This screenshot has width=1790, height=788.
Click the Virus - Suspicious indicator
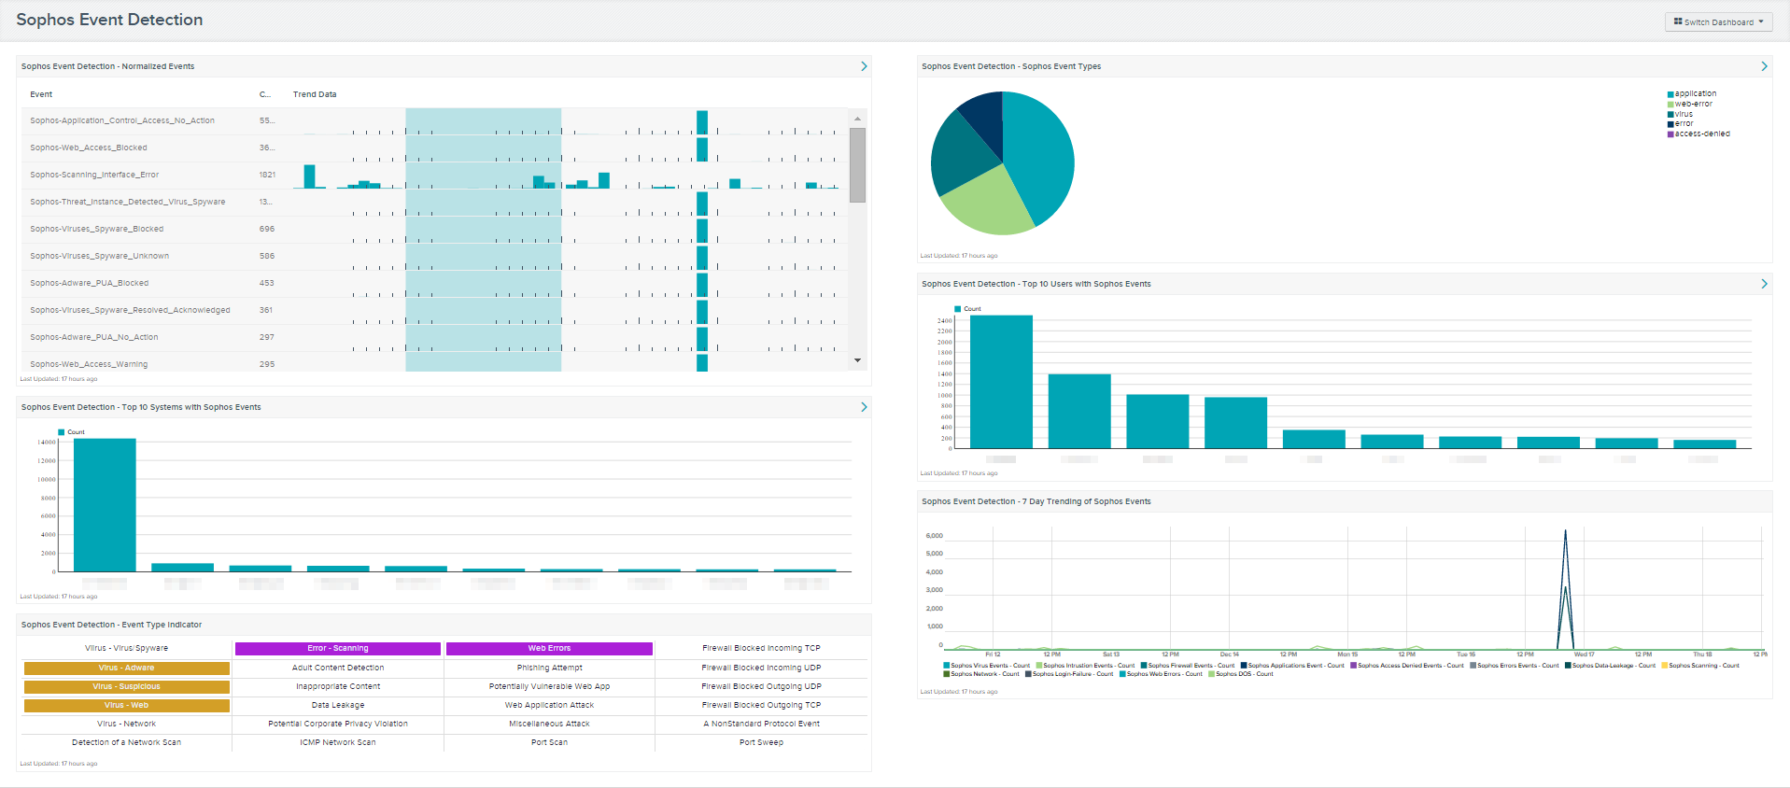click(x=126, y=686)
